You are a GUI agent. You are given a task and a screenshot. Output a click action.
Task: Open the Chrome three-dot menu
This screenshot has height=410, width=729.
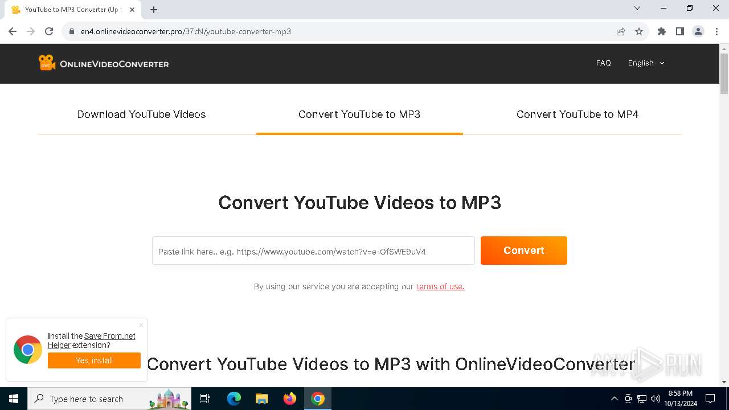(716, 31)
